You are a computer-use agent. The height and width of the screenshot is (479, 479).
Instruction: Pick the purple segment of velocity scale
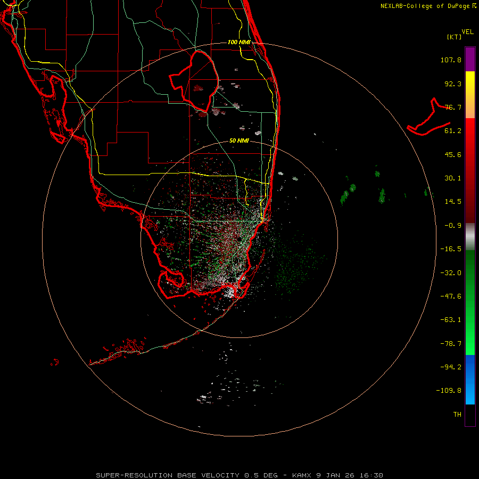coord(470,59)
